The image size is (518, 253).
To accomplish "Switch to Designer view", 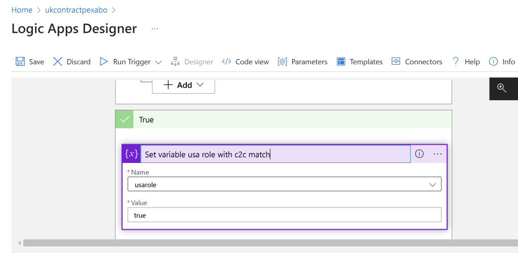I will pos(192,62).
